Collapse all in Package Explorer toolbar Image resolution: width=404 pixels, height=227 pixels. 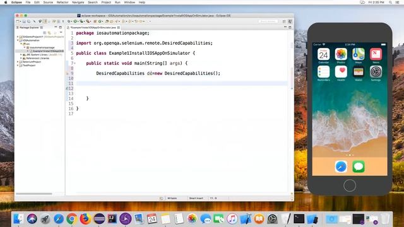[45, 33]
